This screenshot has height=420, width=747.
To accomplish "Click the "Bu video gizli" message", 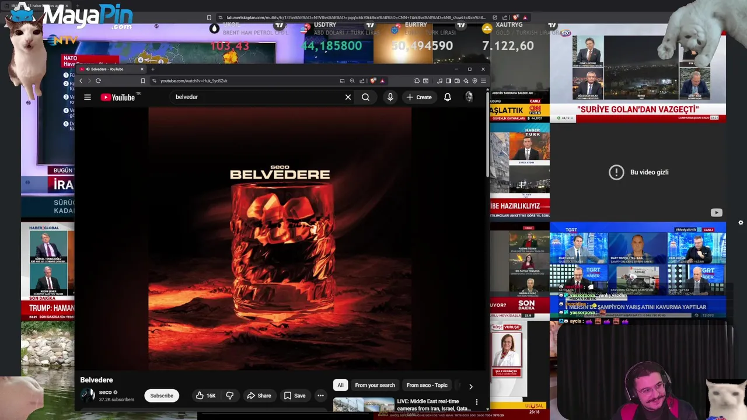I will pyautogui.click(x=649, y=172).
